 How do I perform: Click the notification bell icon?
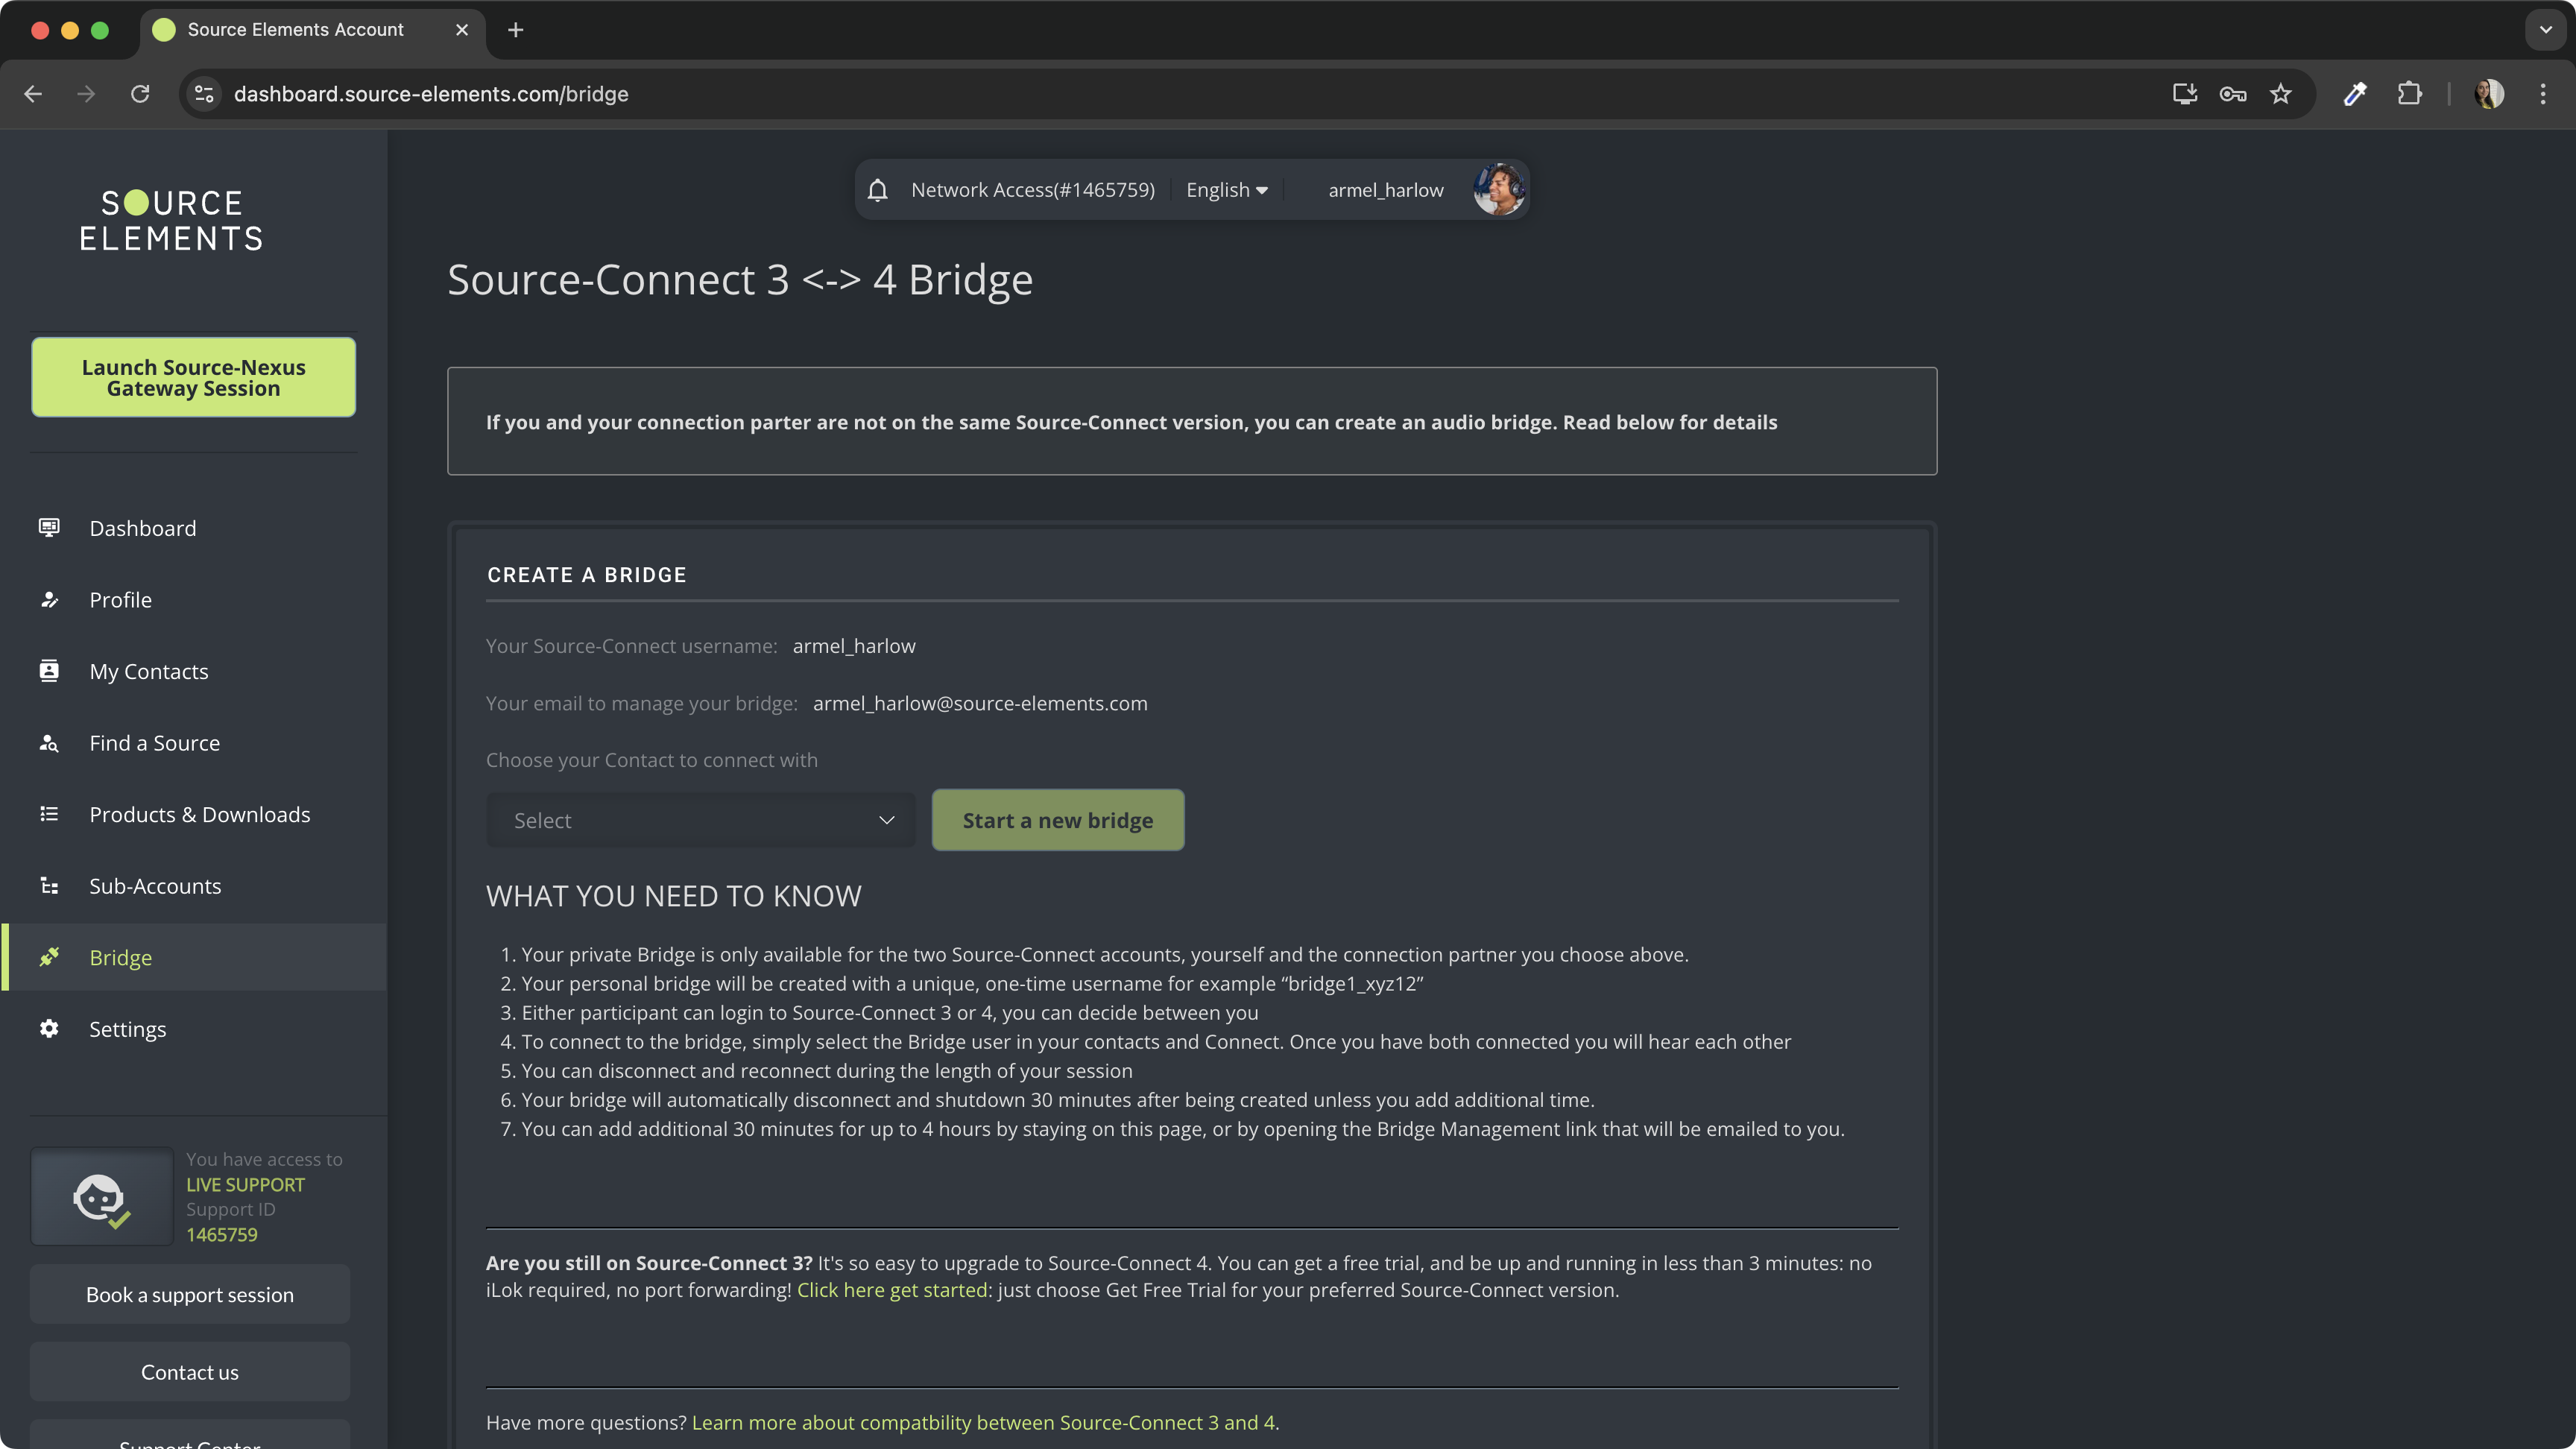(877, 190)
